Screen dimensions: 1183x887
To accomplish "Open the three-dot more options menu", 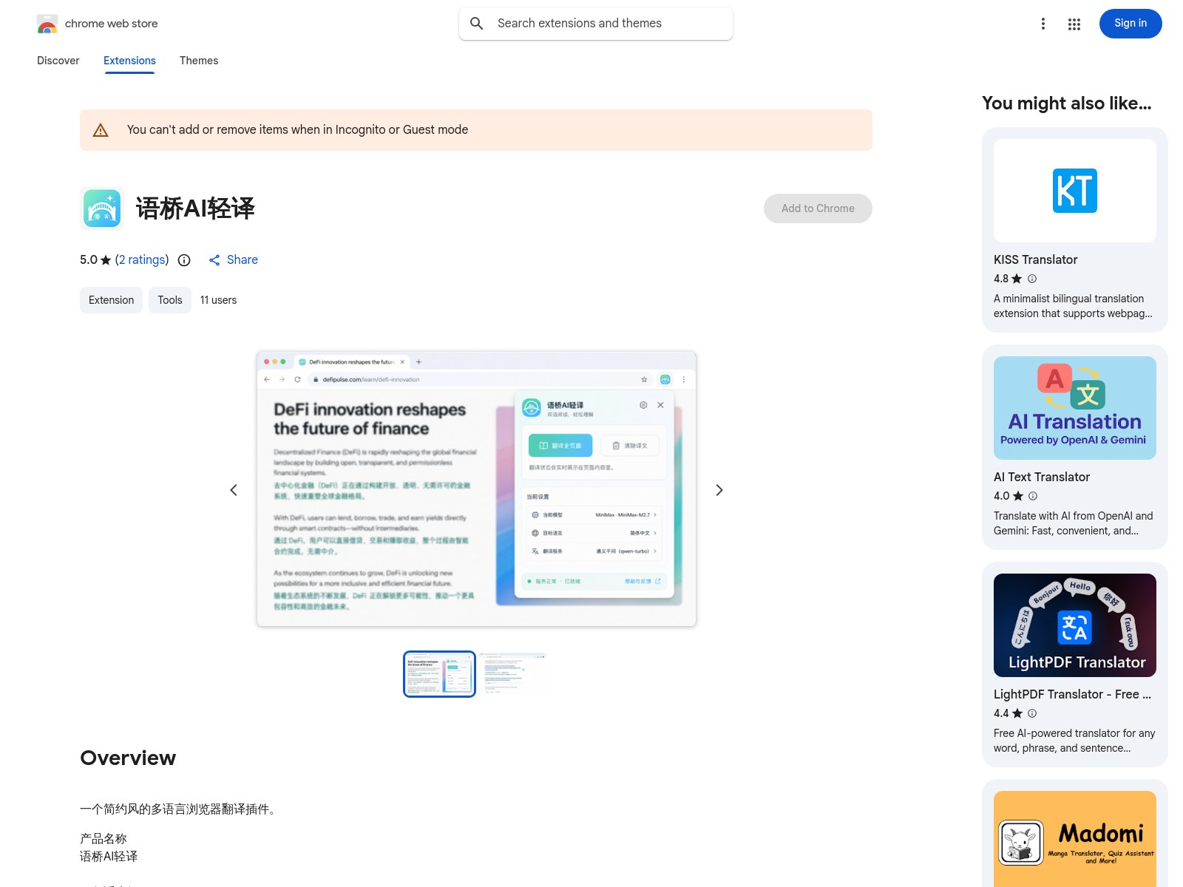I will [x=1043, y=24].
